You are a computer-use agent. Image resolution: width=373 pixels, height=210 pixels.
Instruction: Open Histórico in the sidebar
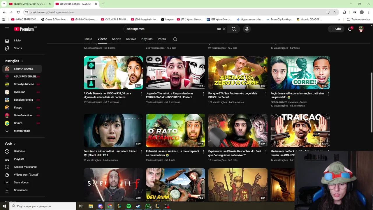click(22, 151)
